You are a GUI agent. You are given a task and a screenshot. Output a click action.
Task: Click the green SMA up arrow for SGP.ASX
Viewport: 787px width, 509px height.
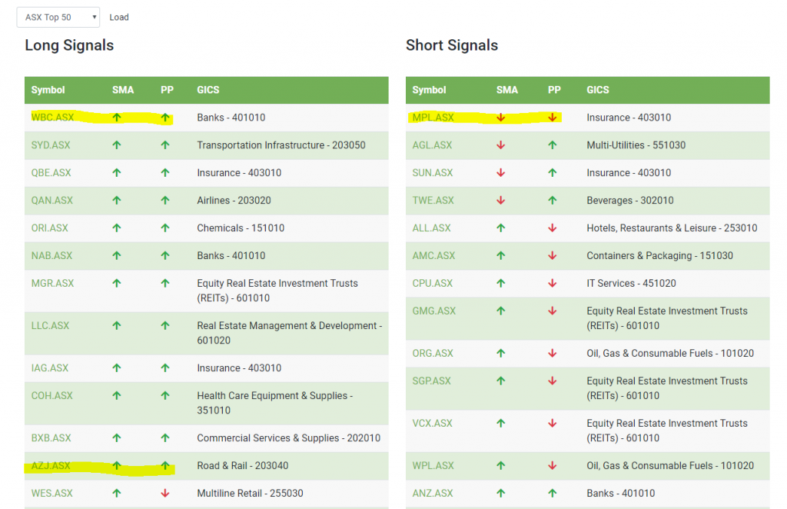[x=501, y=381]
